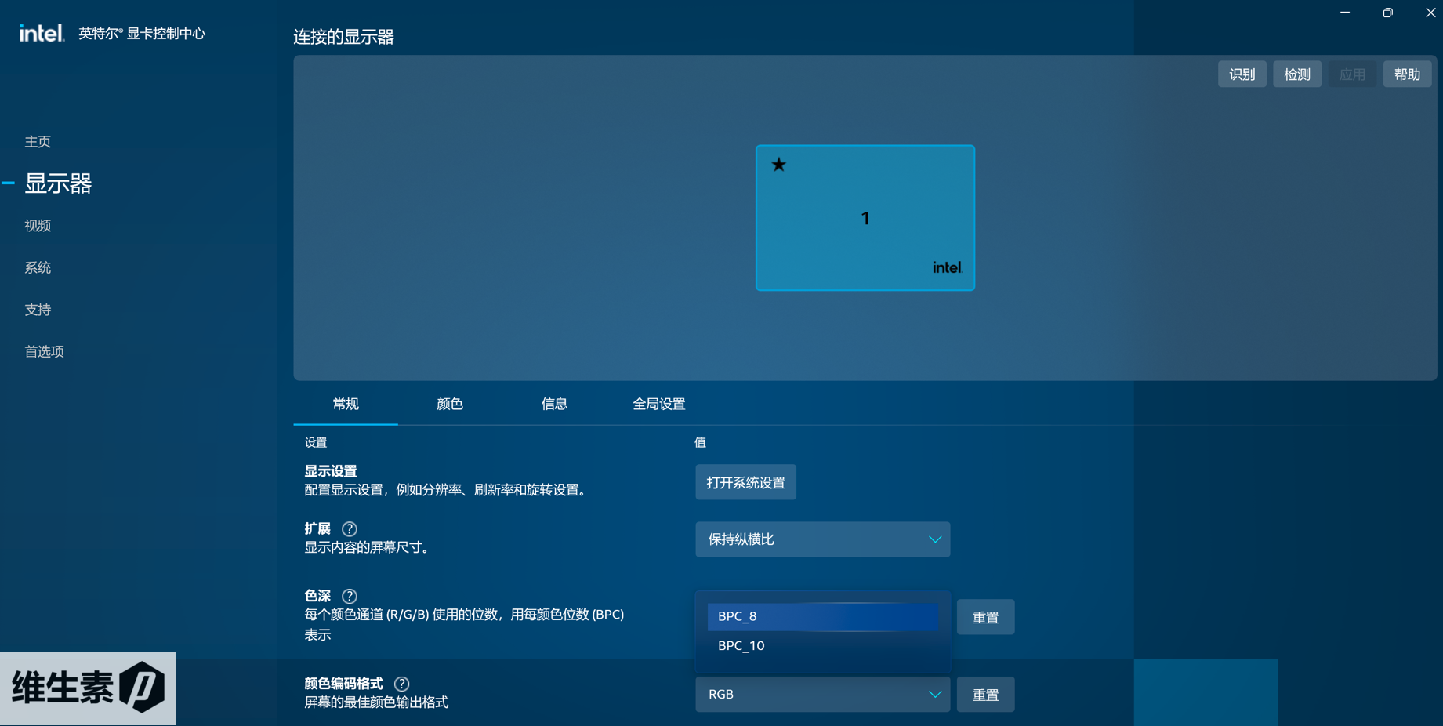1443x726 pixels.
Task: Open the 全局设置 tab
Action: click(658, 404)
